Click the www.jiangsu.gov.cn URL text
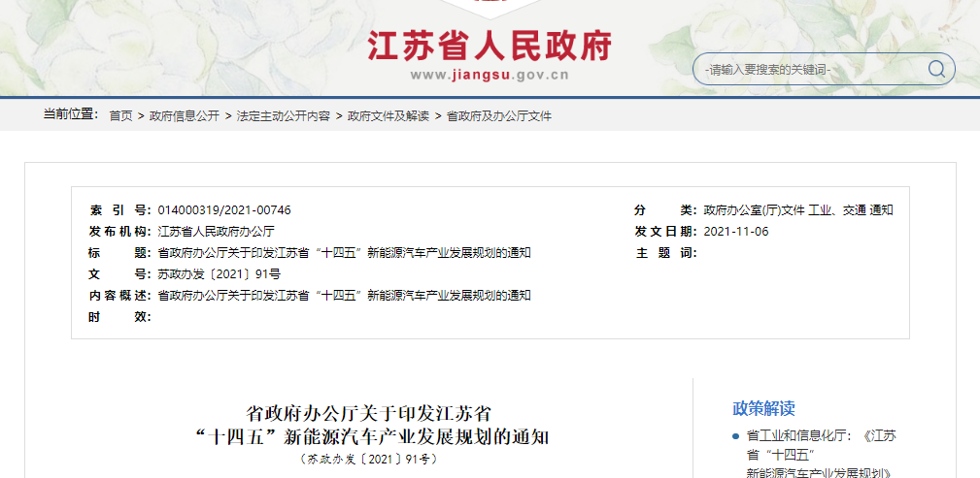 point(490,76)
